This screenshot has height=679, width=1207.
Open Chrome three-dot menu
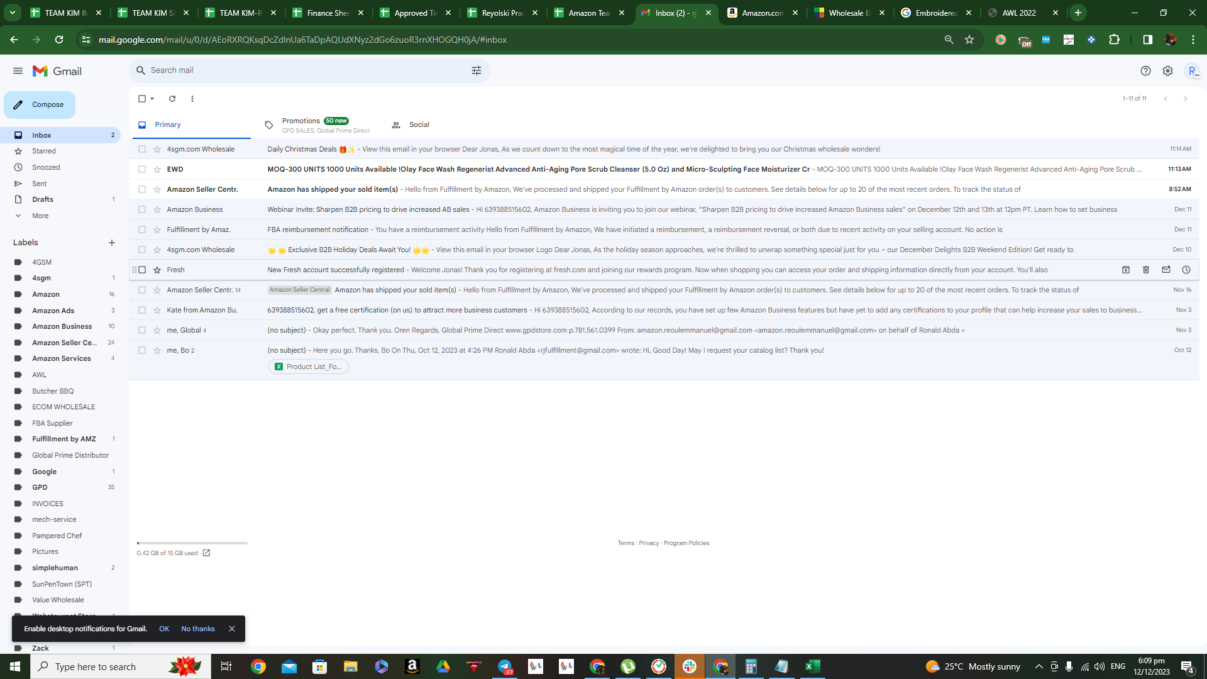click(x=1193, y=40)
